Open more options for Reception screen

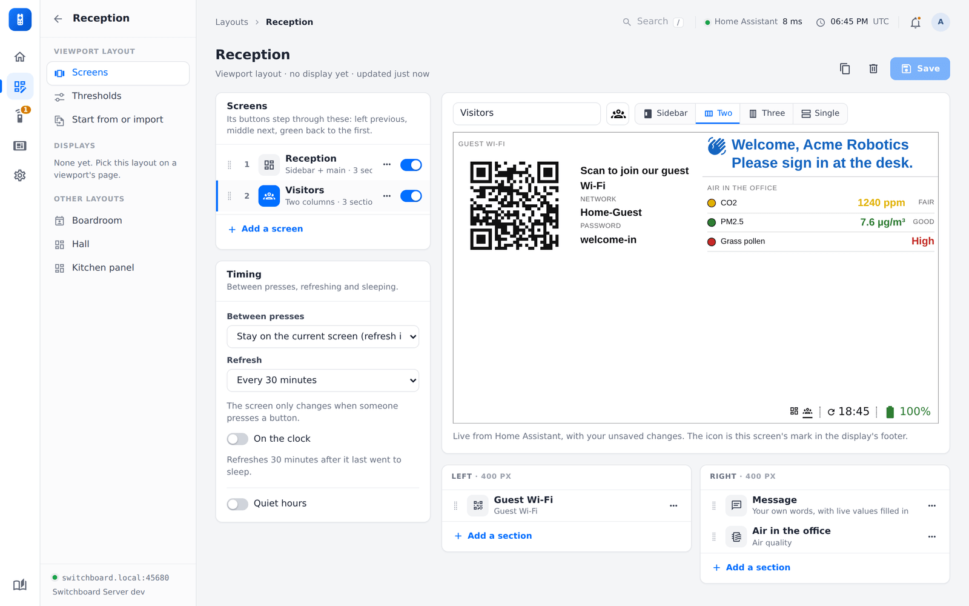click(387, 164)
